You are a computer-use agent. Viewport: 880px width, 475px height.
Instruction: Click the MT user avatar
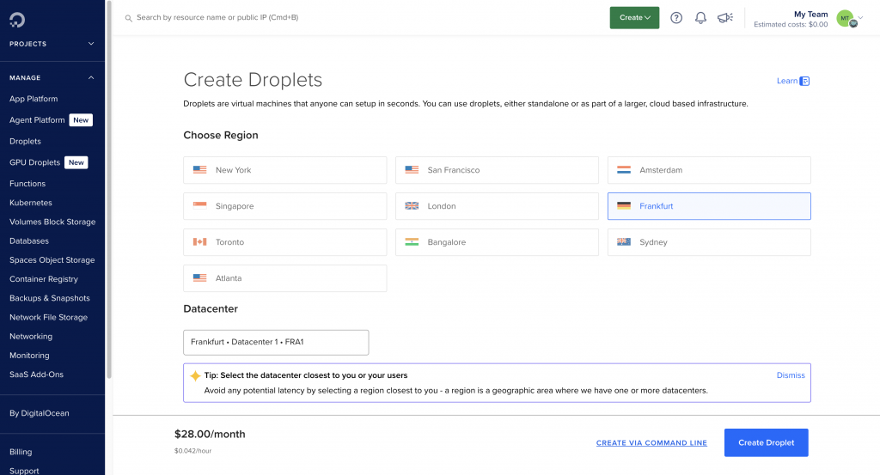[x=846, y=18]
